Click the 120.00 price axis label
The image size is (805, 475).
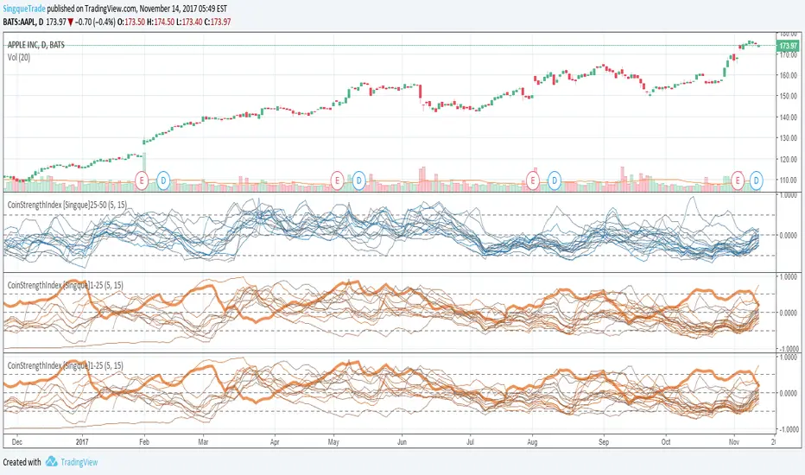coord(788,159)
